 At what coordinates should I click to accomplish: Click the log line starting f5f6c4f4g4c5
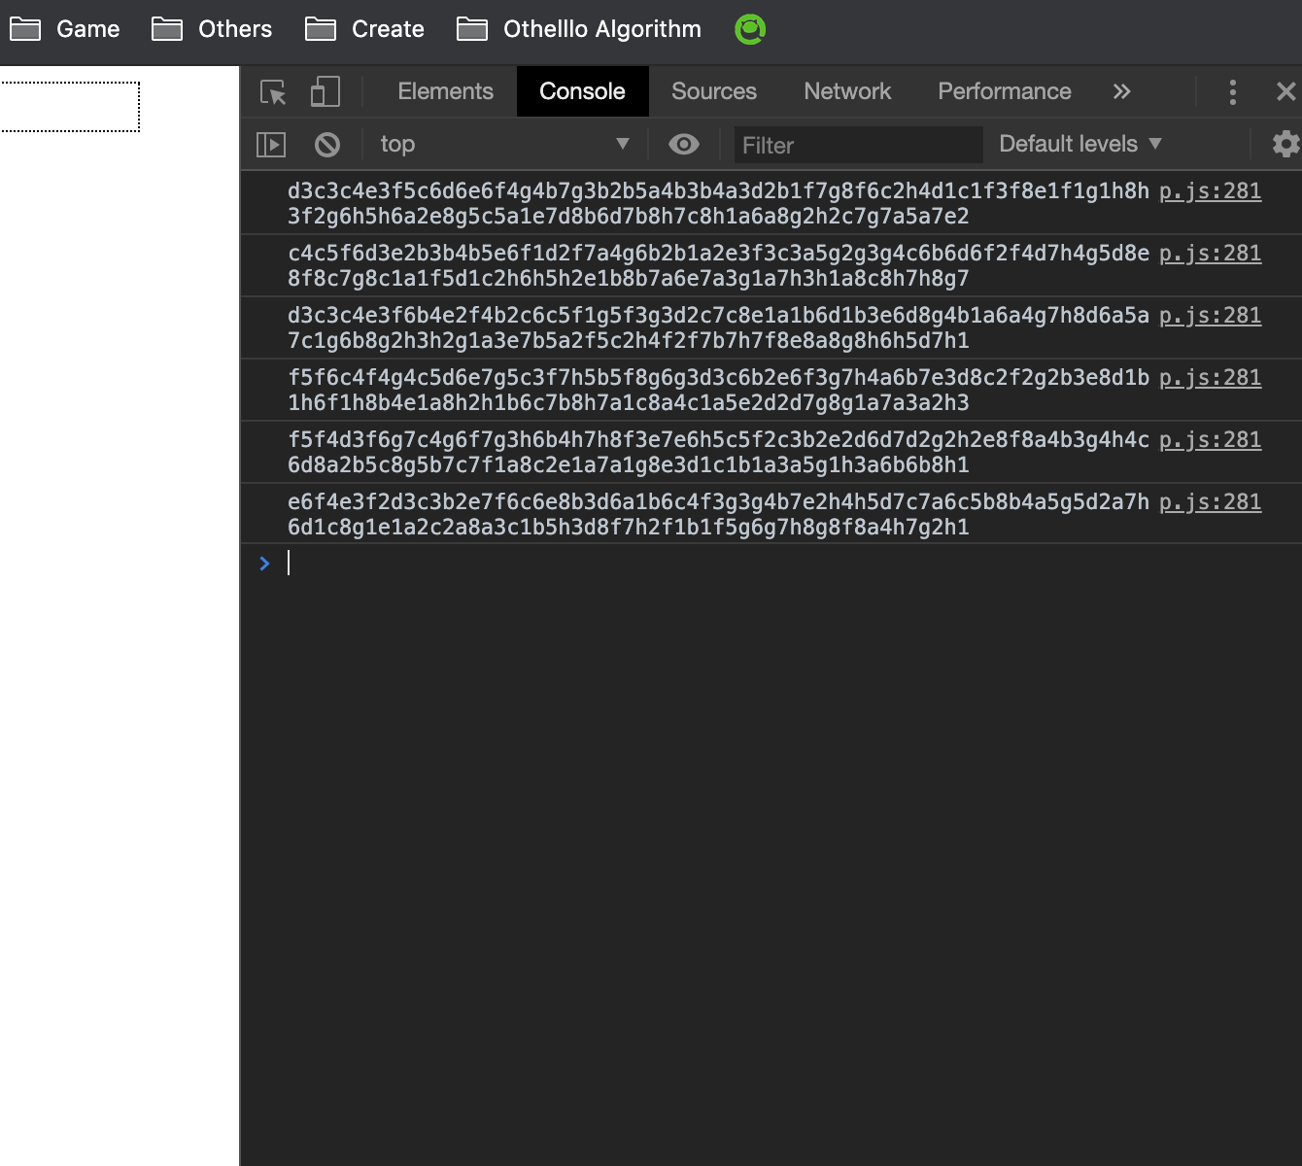(718, 390)
